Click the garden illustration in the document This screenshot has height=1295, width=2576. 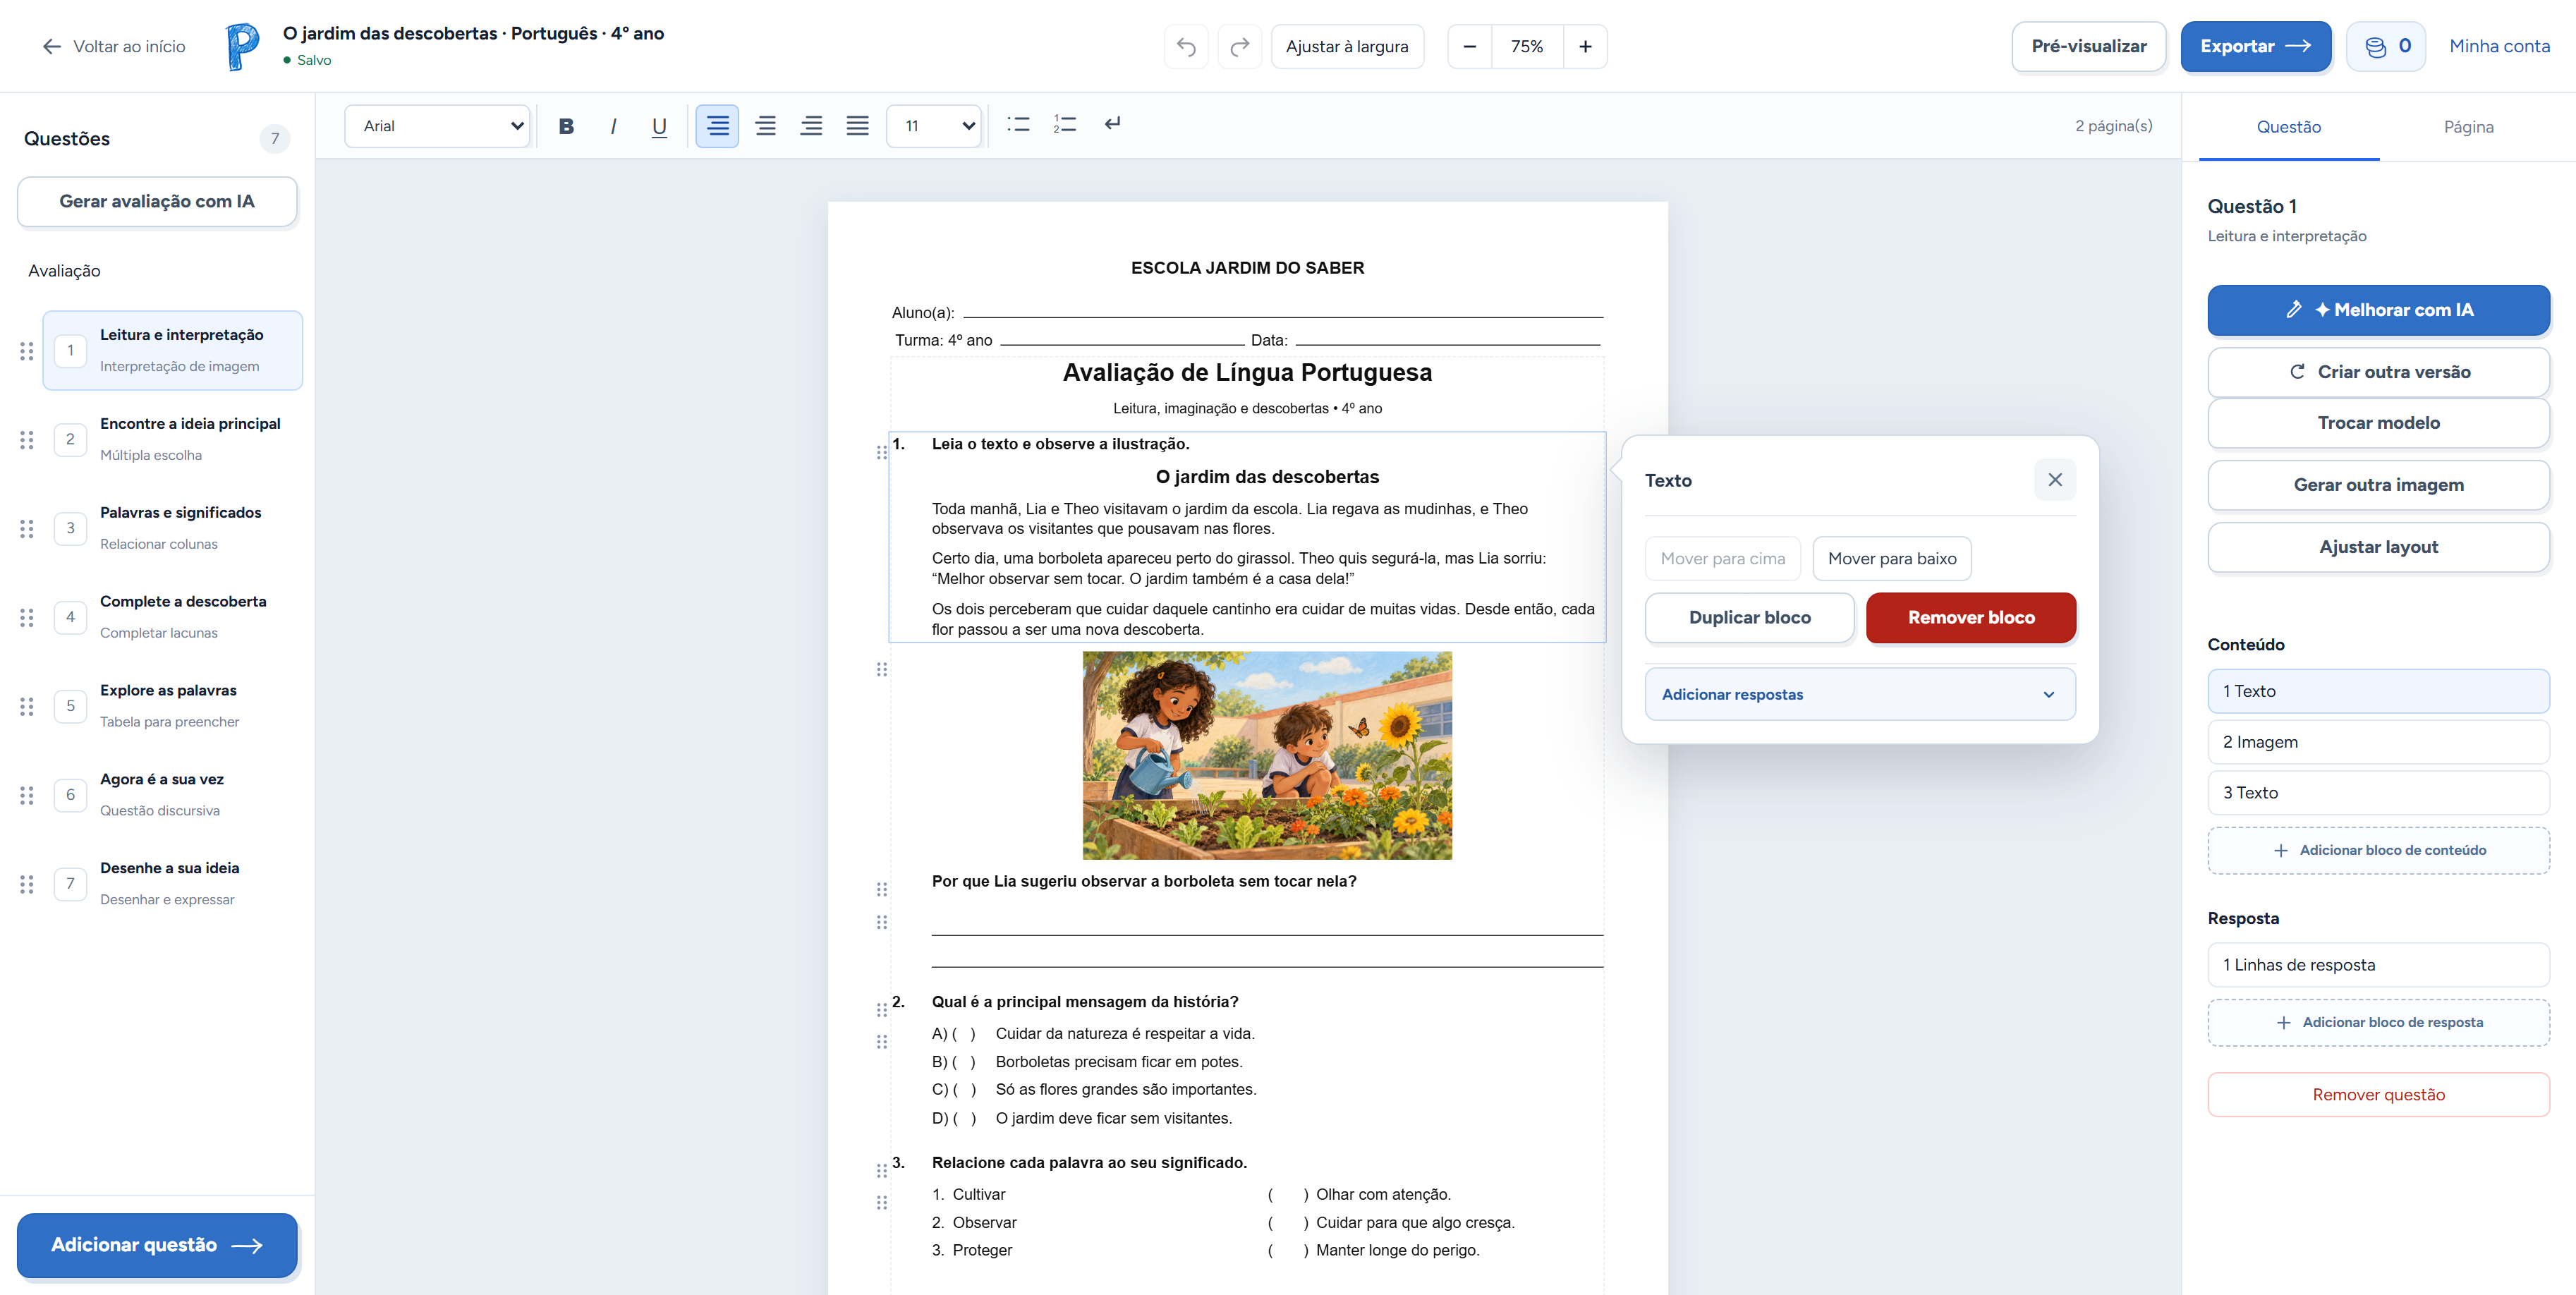tap(1267, 755)
